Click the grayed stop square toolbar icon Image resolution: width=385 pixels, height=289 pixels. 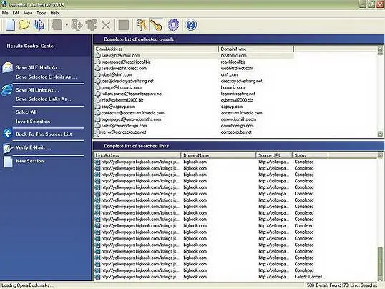click(x=124, y=25)
